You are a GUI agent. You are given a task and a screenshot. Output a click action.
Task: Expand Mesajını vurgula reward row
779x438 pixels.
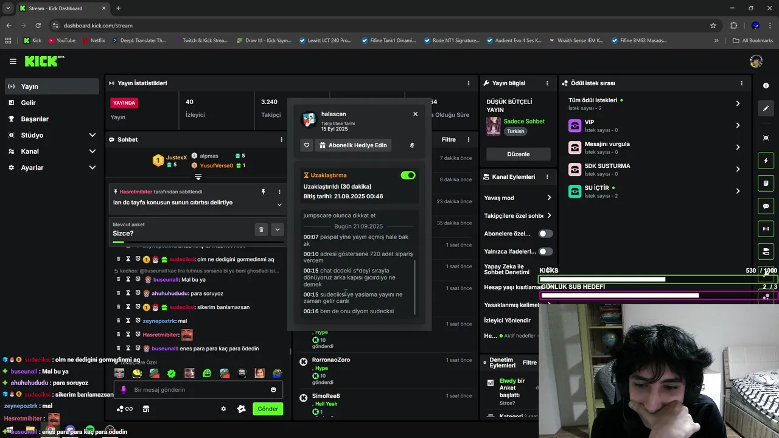(738, 147)
